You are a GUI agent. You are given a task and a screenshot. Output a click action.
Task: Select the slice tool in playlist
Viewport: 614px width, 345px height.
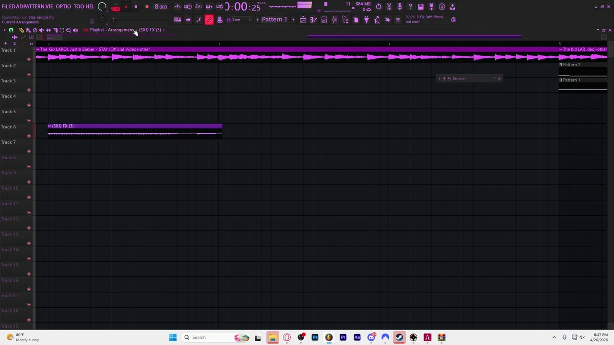pyautogui.click(x=55, y=30)
